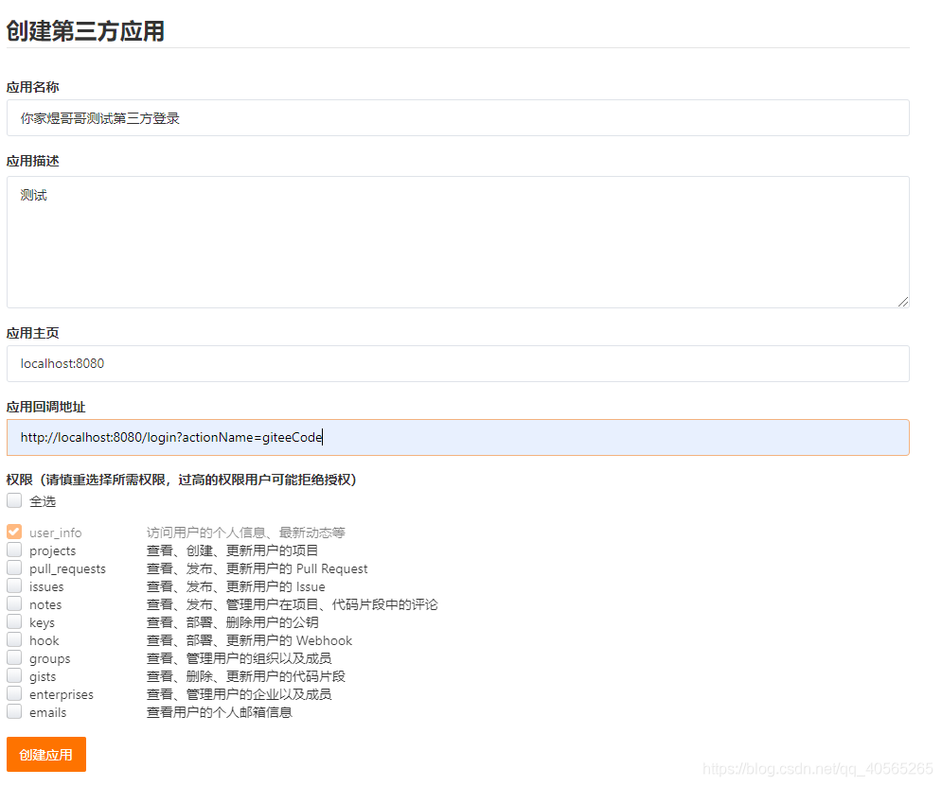Click the 应用主页 homepage field

click(458, 363)
